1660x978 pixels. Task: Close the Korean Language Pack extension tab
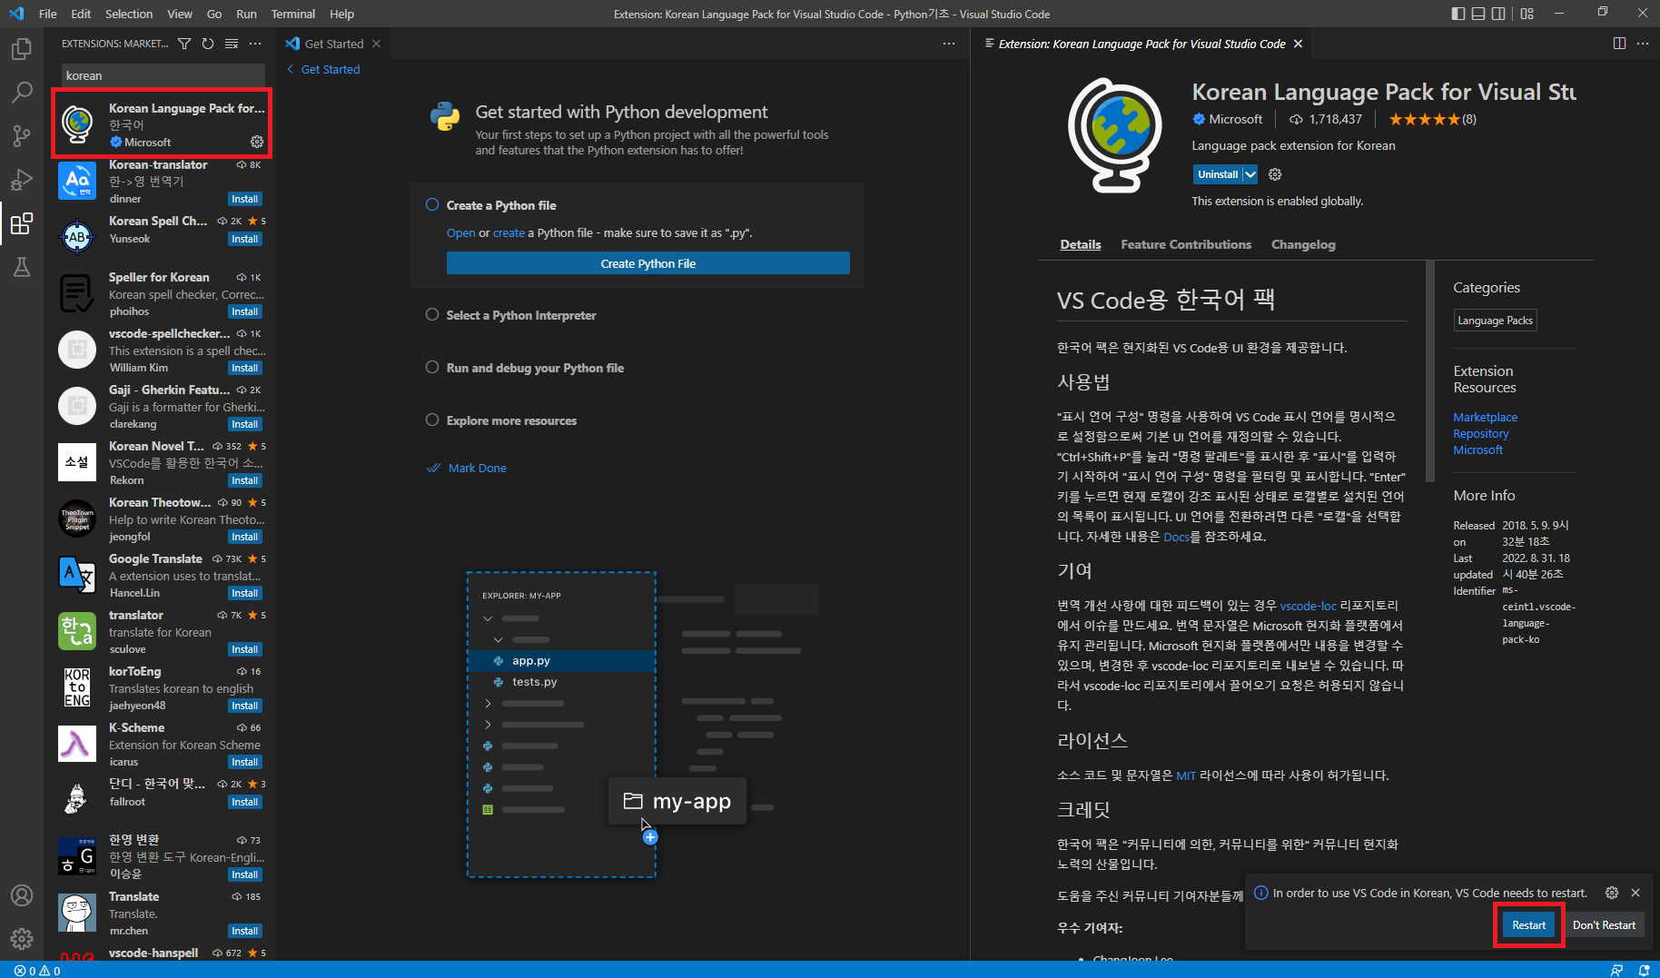1298,44
